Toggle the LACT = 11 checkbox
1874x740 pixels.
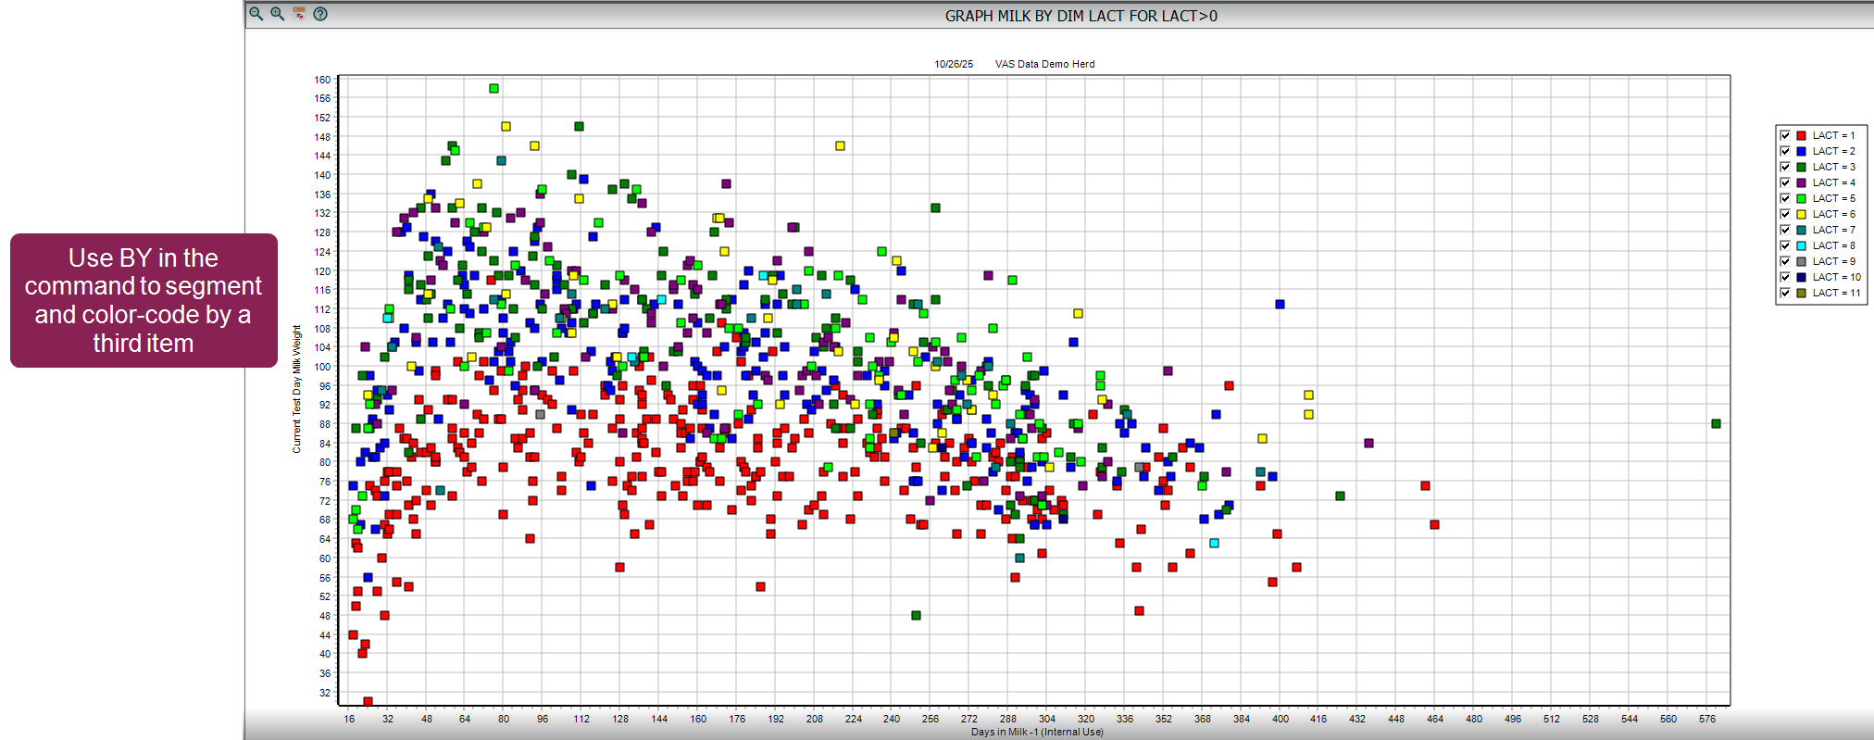pos(1785,293)
